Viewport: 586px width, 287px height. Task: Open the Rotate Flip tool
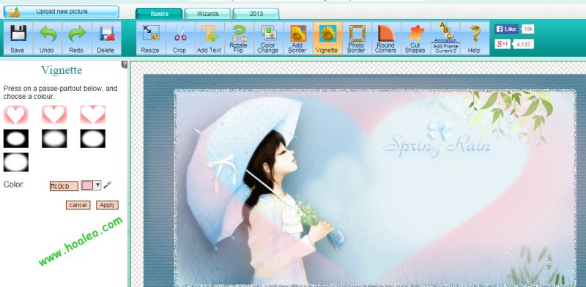239,38
